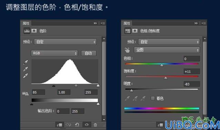Click the subtract-from-sample eyedropper in Hue/Saturation

click(x=143, y=98)
